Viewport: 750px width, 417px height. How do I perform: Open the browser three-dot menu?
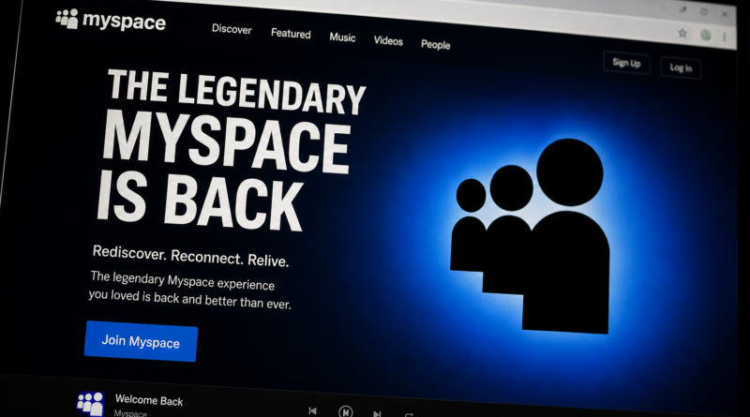click(x=725, y=37)
